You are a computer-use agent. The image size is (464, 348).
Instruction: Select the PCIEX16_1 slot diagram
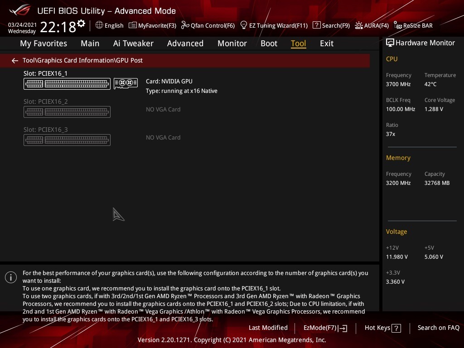[67, 84]
